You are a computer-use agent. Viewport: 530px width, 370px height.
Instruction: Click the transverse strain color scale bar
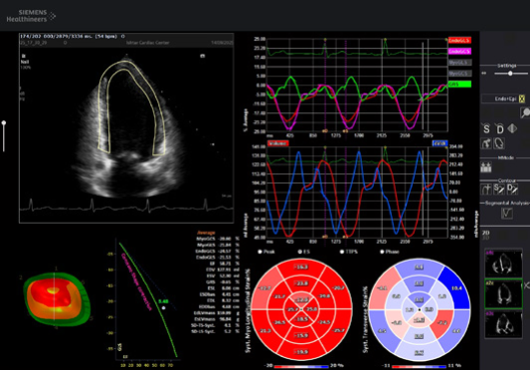(419, 366)
